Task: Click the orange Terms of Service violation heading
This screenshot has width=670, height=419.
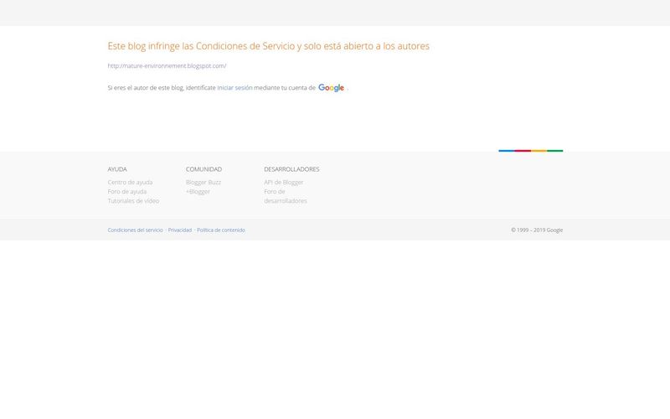Action: 268,46
